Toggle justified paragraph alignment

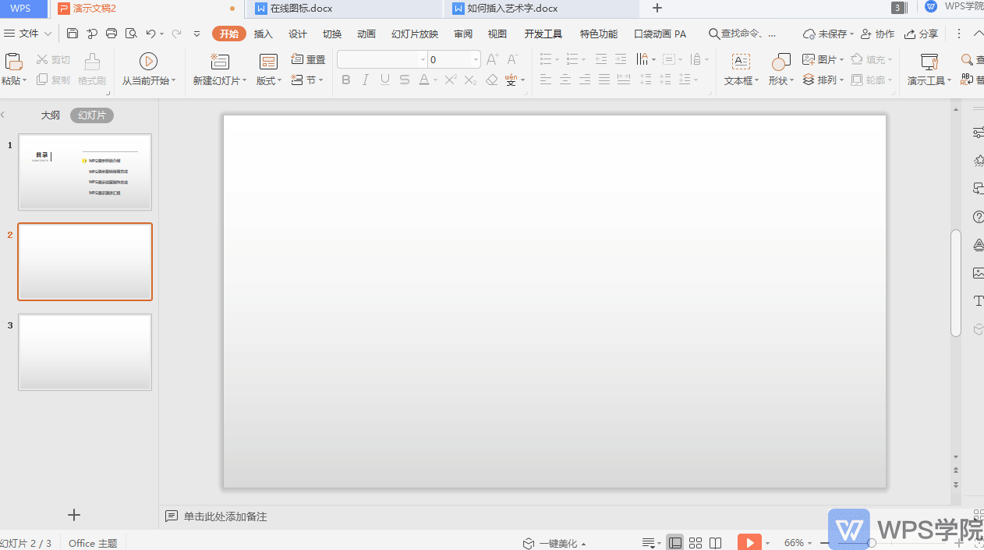point(603,79)
